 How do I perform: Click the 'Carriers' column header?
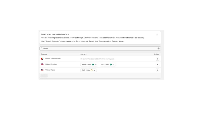point(83,54)
